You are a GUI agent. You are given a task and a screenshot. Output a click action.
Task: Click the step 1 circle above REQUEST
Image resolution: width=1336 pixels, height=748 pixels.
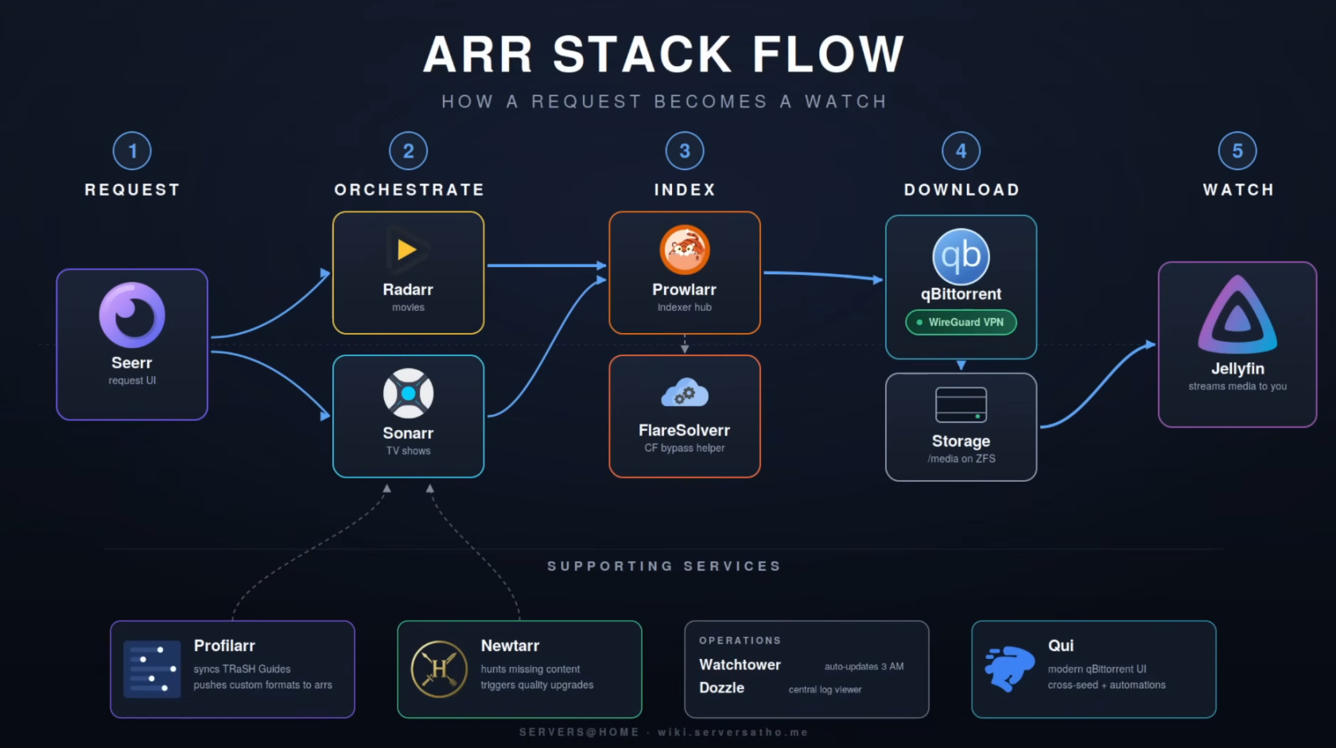(132, 151)
